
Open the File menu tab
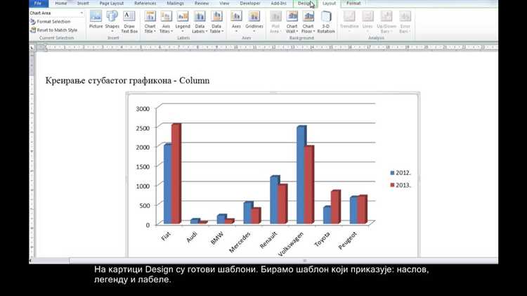tap(39, 4)
